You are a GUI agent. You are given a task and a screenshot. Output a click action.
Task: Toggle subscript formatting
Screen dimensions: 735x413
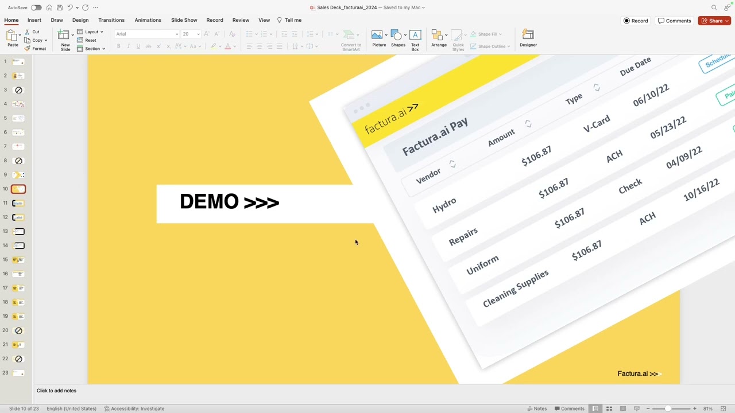pyautogui.click(x=168, y=46)
